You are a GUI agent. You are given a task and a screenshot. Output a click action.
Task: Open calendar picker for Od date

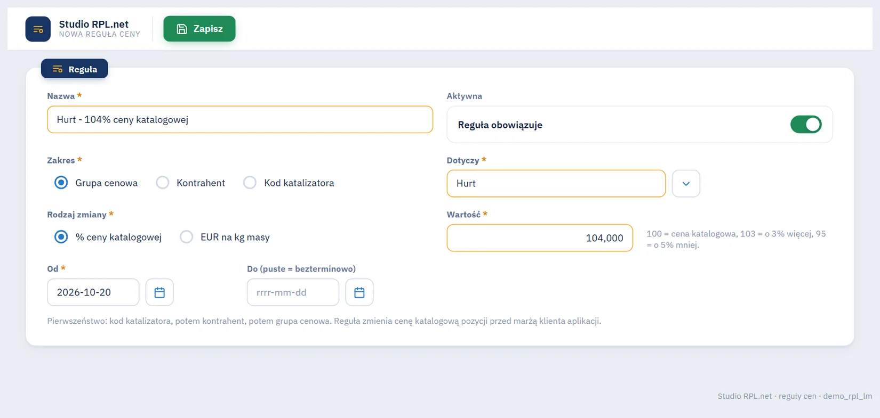(159, 292)
